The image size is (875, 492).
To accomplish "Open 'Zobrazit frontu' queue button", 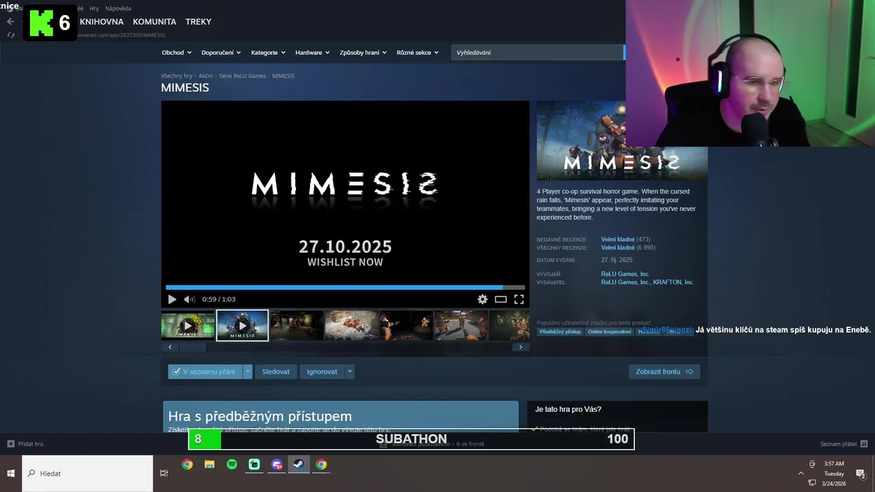I will (x=664, y=372).
